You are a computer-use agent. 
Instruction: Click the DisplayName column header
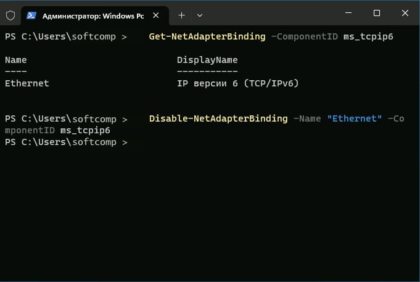pyautogui.click(x=207, y=60)
